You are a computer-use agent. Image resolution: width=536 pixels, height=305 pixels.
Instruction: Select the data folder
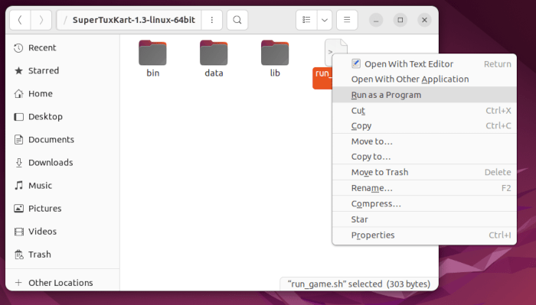click(214, 59)
